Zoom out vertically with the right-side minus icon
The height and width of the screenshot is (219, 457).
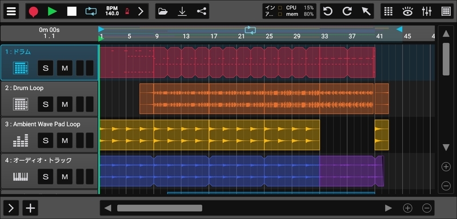point(446,185)
